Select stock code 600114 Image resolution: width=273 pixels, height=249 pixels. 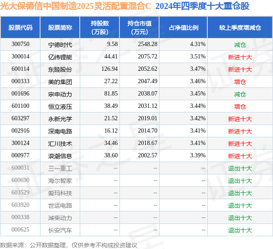(20, 69)
